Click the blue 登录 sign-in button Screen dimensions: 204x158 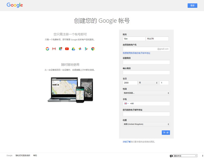pyautogui.click(x=193, y=5)
